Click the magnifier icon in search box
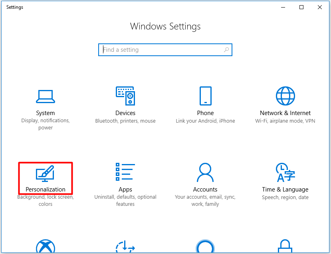 tap(226, 50)
